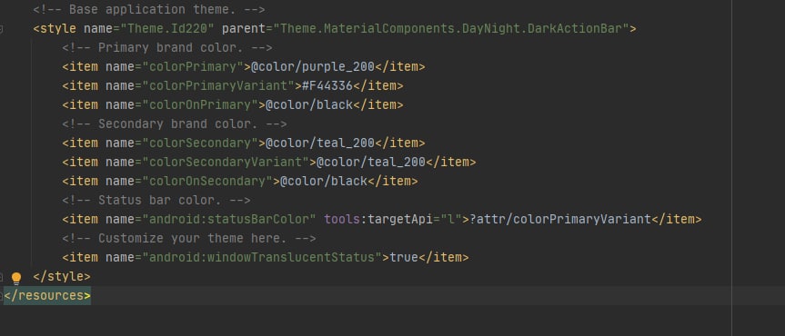Click the closing </style> tag

point(62,276)
